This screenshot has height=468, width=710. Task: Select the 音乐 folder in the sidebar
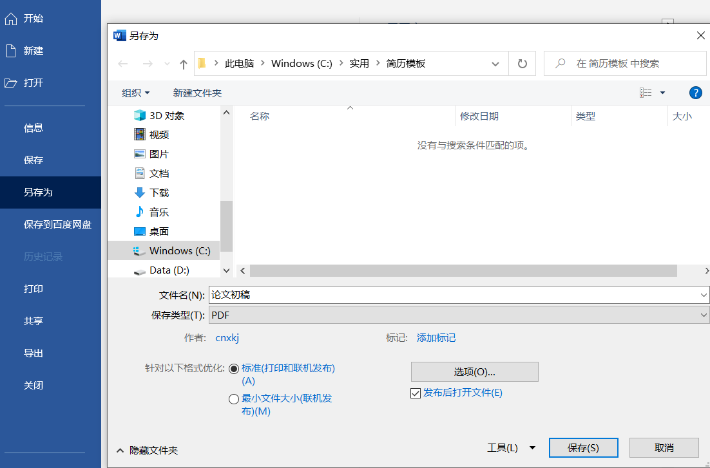pyautogui.click(x=159, y=212)
